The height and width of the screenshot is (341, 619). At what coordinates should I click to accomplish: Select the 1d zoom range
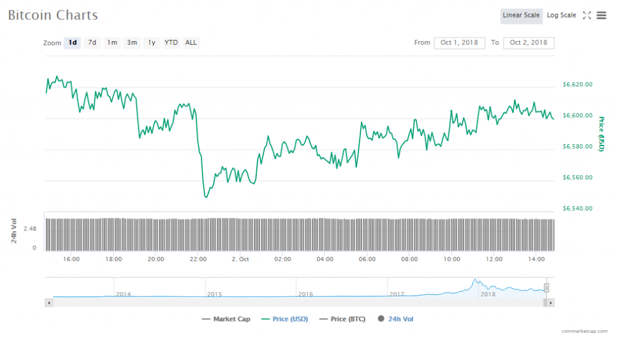pyautogui.click(x=73, y=43)
